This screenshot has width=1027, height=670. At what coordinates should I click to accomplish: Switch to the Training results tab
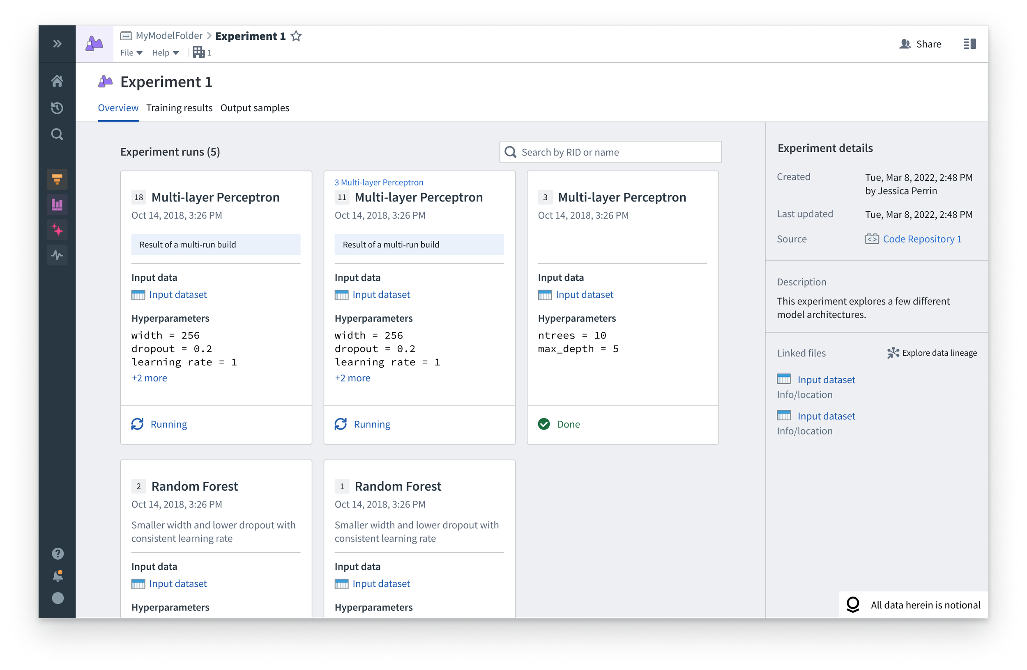tap(179, 108)
